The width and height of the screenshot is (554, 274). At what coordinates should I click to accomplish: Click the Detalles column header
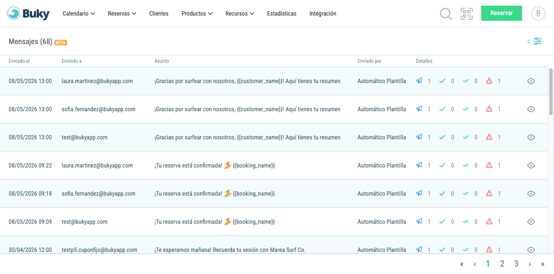point(424,61)
